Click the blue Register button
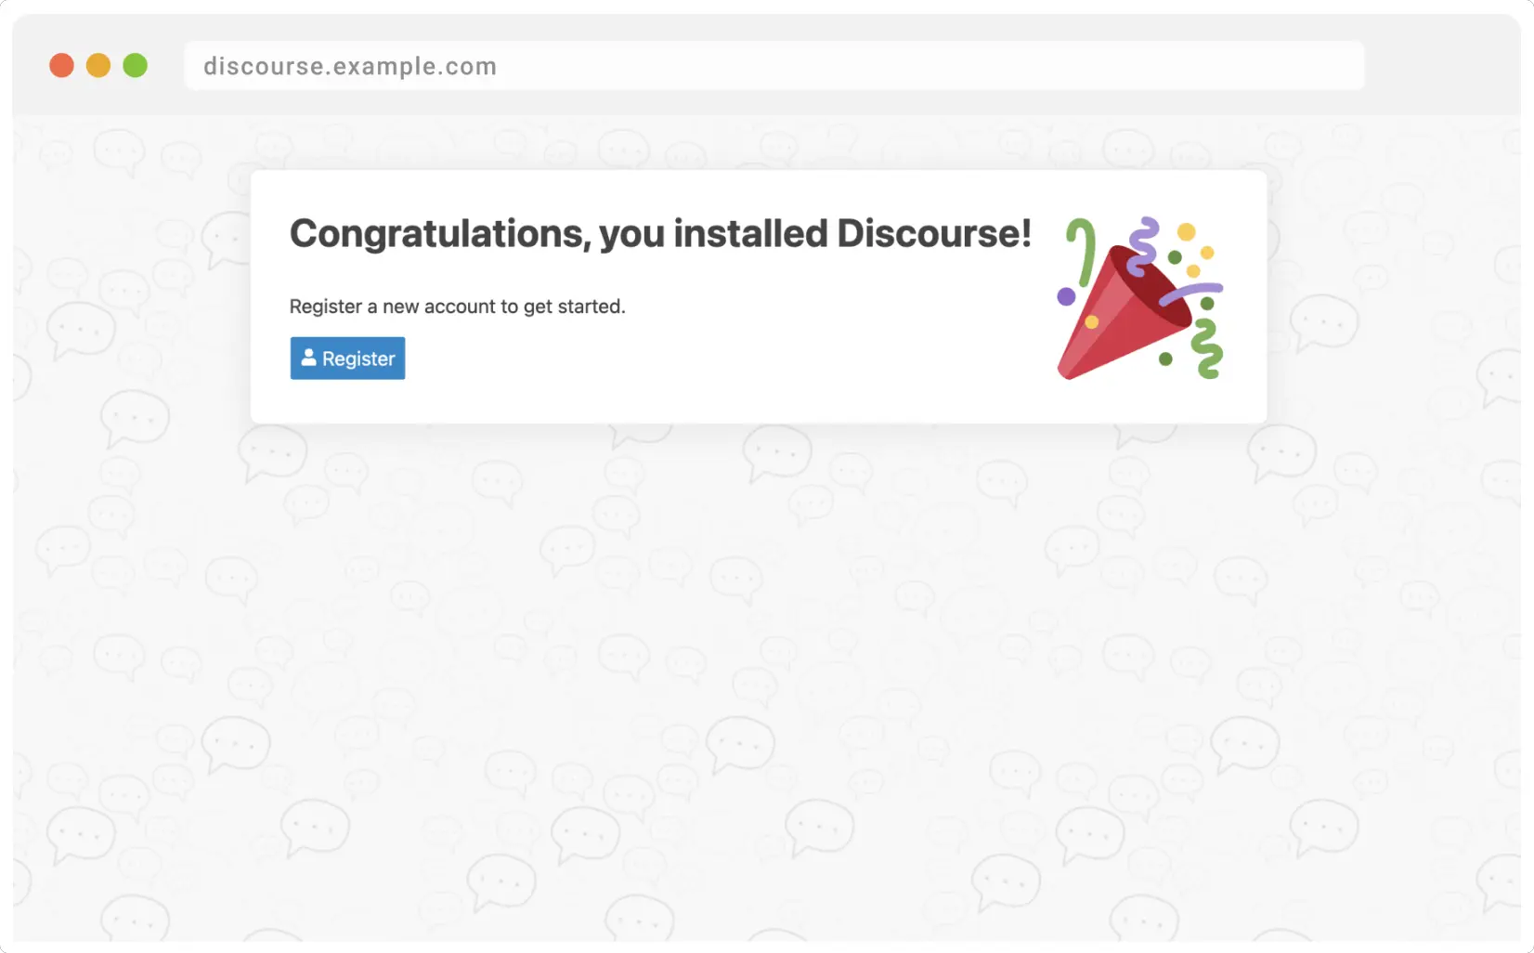 [347, 358]
